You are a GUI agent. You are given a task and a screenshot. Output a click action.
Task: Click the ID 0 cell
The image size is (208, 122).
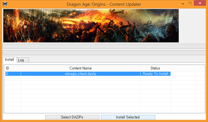click(x=13, y=74)
